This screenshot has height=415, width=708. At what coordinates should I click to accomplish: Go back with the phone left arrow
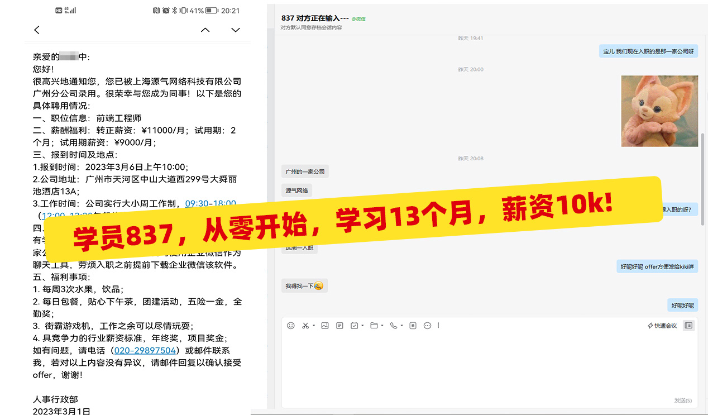(x=37, y=30)
